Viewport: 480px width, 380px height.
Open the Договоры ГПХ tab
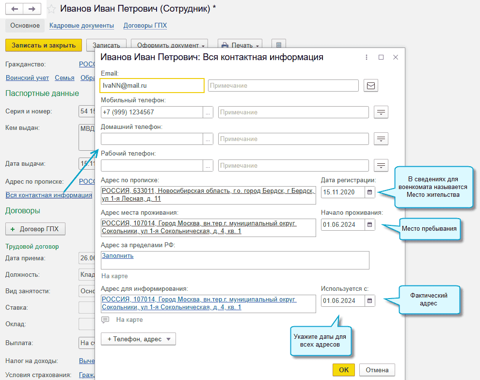tap(145, 25)
